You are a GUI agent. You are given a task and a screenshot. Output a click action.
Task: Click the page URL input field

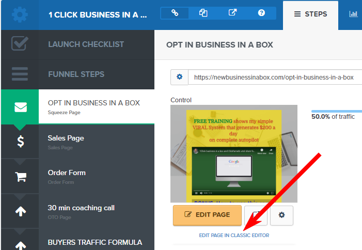click(x=275, y=77)
